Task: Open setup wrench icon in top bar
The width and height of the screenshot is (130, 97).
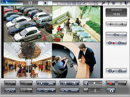Action: pos(103,3)
